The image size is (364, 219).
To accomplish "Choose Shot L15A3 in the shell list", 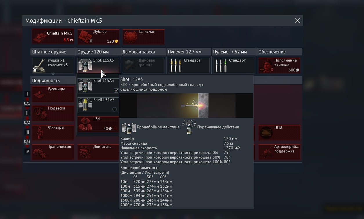I will (x=98, y=86).
